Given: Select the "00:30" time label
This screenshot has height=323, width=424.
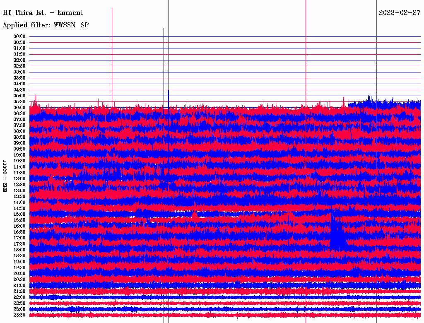Looking at the screenshot, I should [x=19, y=43].
